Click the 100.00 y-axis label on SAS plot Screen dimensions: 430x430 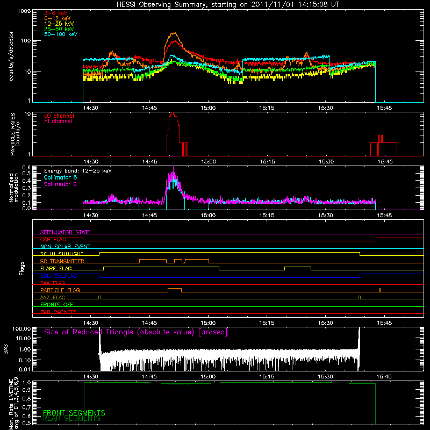coord(21,329)
